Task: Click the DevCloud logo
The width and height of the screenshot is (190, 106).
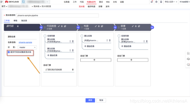Action: [12, 2]
